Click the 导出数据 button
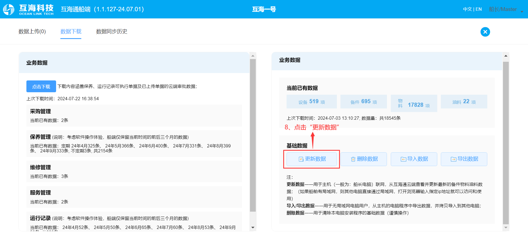 464,159
